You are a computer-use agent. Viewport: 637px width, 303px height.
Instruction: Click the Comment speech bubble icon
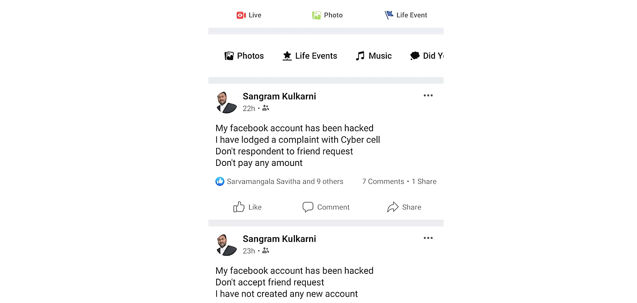[x=308, y=207]
